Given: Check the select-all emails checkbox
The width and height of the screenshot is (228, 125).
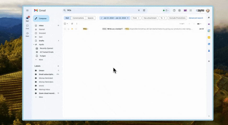Looking at the screenshot, I should 65,24.
